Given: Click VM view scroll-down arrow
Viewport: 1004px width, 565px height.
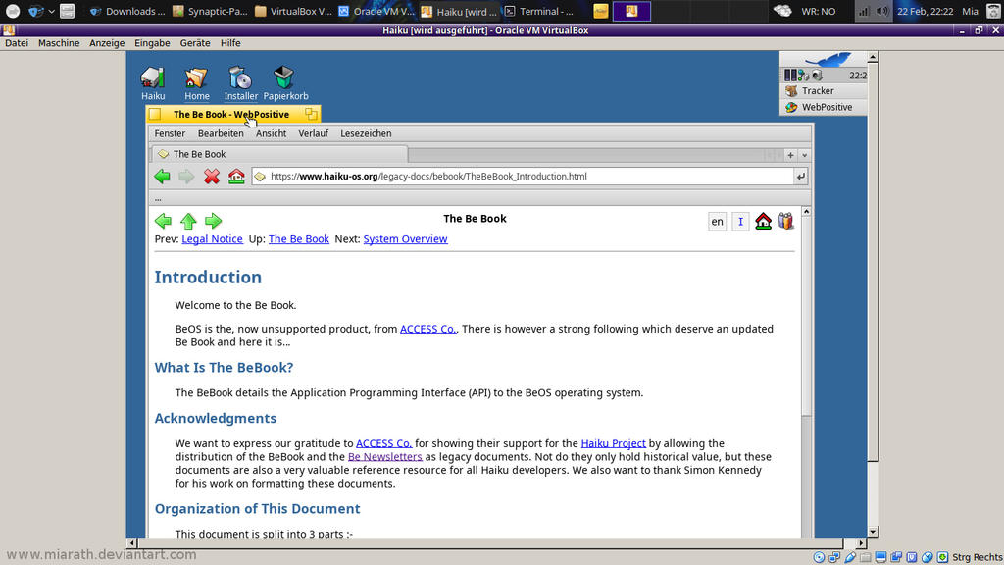Looking at the screenshot, I should pyautogui.click(x=872, y=532).
